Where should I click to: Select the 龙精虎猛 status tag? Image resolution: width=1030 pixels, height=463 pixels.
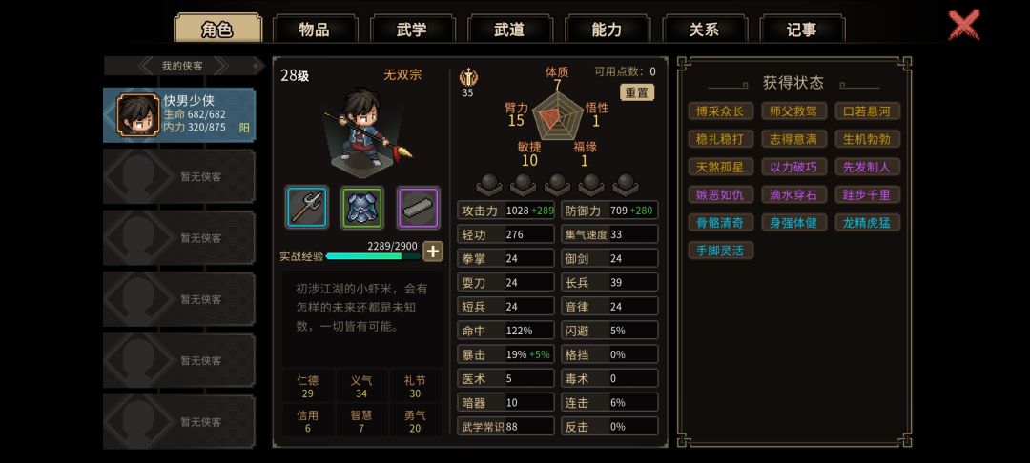pos(867,223)
